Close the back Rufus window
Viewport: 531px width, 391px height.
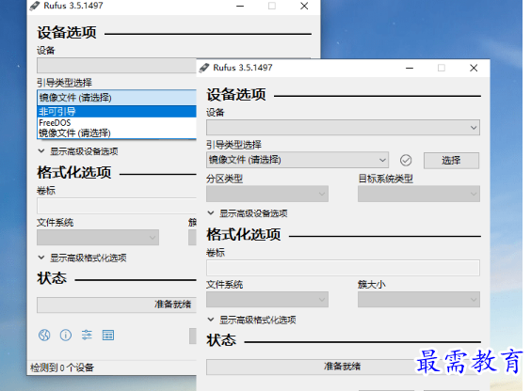[x=304, y=6]
